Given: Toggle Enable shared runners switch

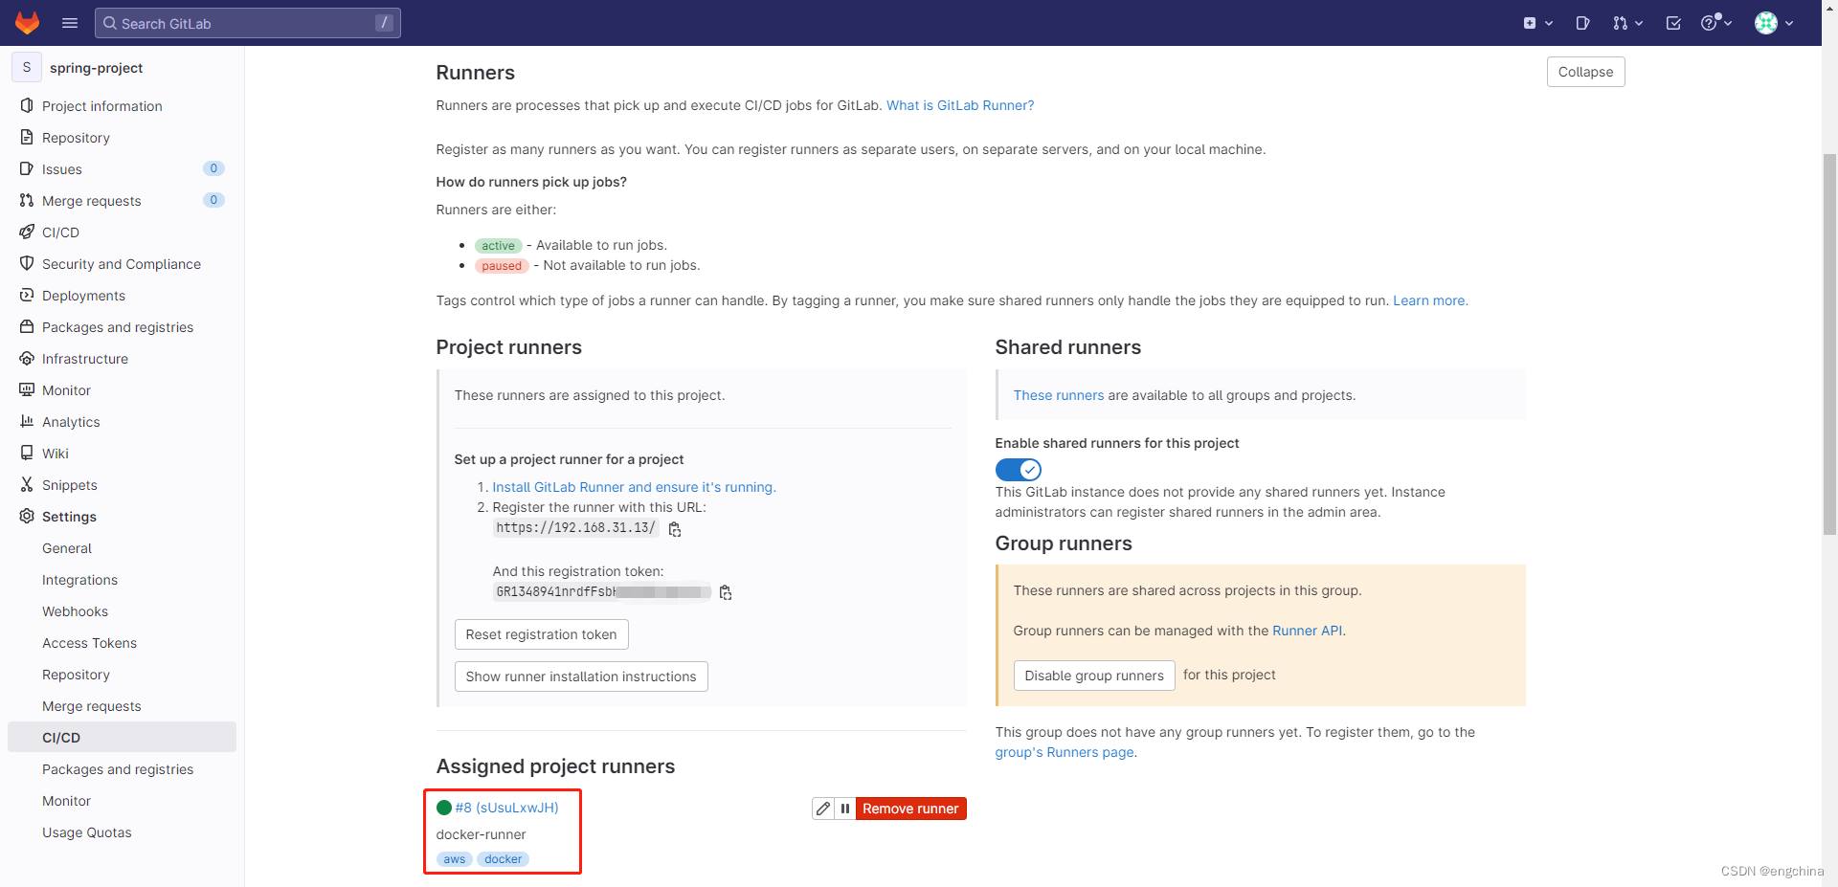Looking at the screenshot, I should tap(1018, 470).
